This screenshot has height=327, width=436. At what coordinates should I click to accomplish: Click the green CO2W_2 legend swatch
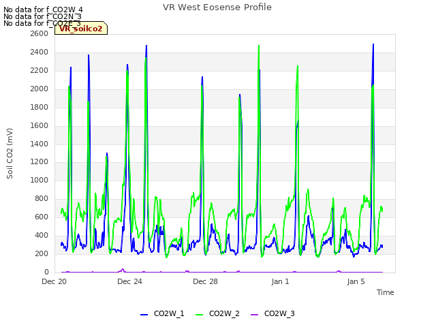pos(200,314)
